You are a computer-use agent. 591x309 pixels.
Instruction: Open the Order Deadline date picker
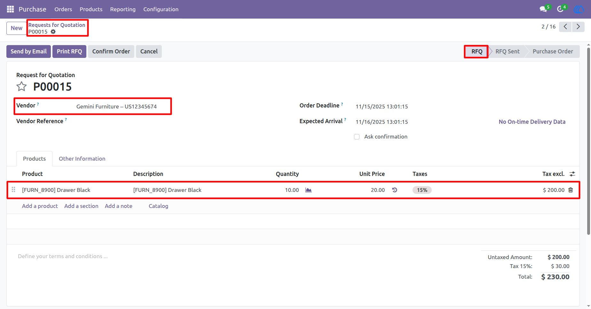click(x=382, y=107)
